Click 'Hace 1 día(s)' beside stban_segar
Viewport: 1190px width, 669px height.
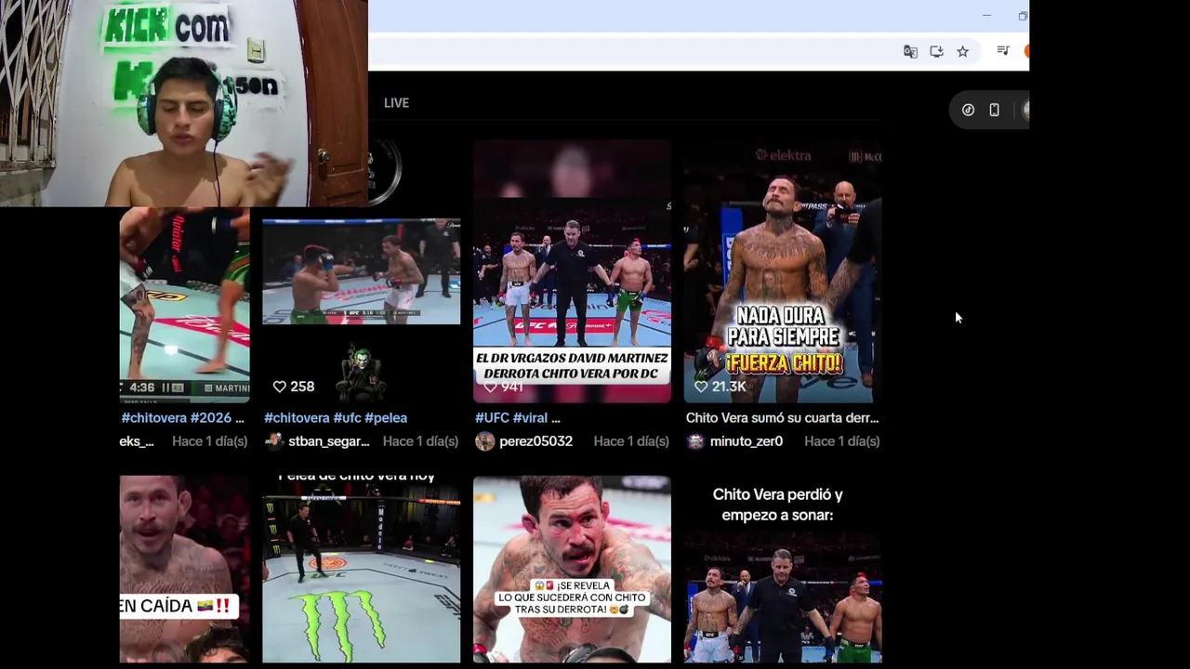tap(420, 441)
